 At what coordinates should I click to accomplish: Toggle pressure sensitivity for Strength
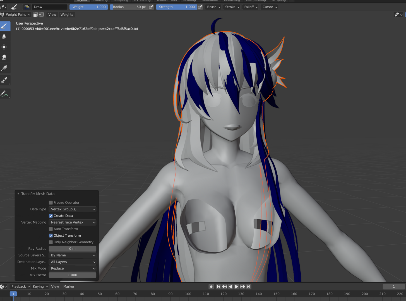(200, 7)
